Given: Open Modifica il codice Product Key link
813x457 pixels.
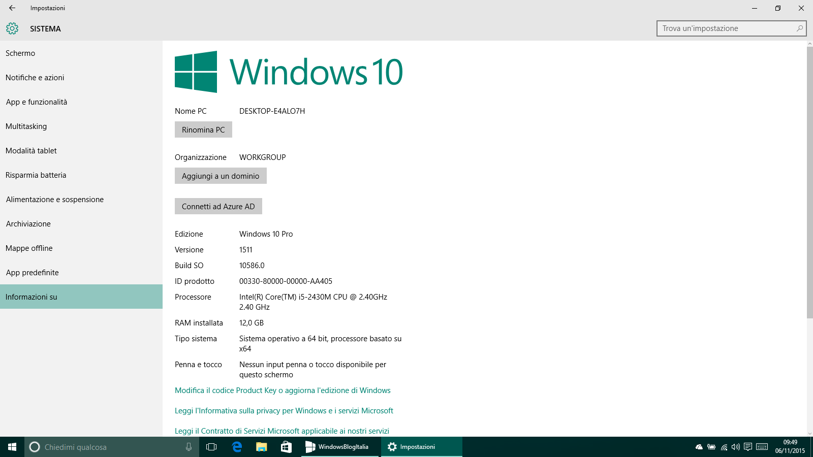Looking at the screenshot, I should [x=283, y=390].
